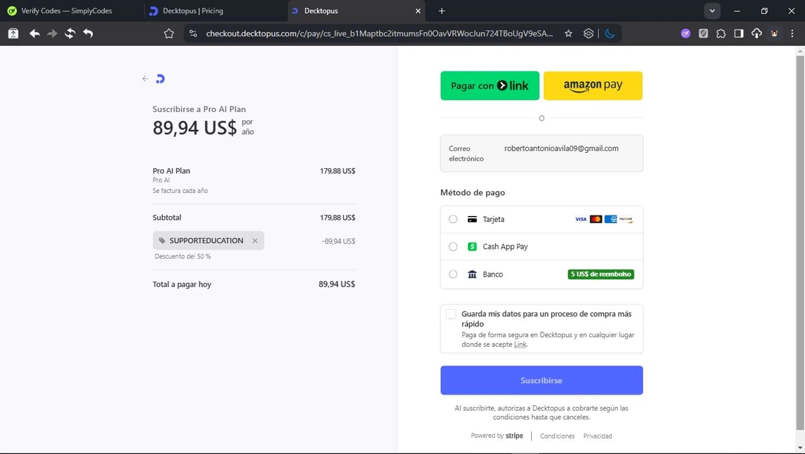Reload the page with the refresh icon

(x=70, y=34)
